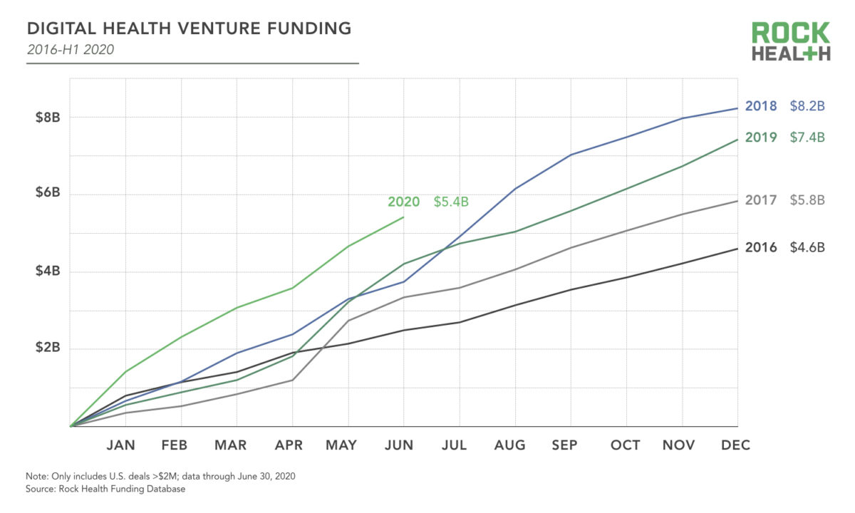Select the 2016 line label
The width and height of the screenshot is (855, 513).
point(761,248)
